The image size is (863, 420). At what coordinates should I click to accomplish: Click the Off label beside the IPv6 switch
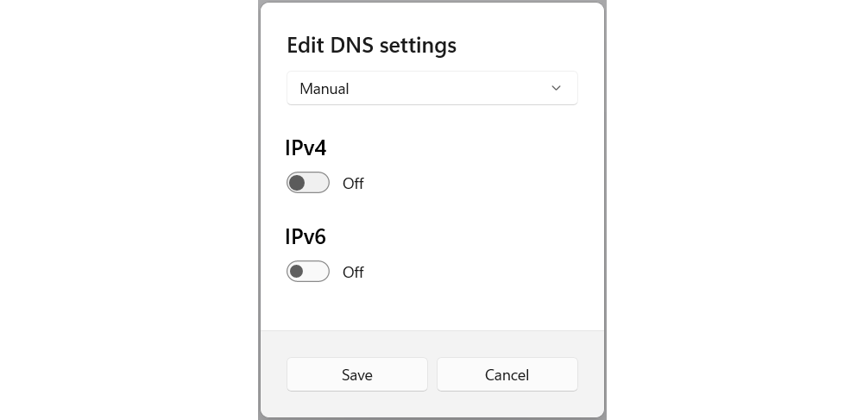pos(353,273)
